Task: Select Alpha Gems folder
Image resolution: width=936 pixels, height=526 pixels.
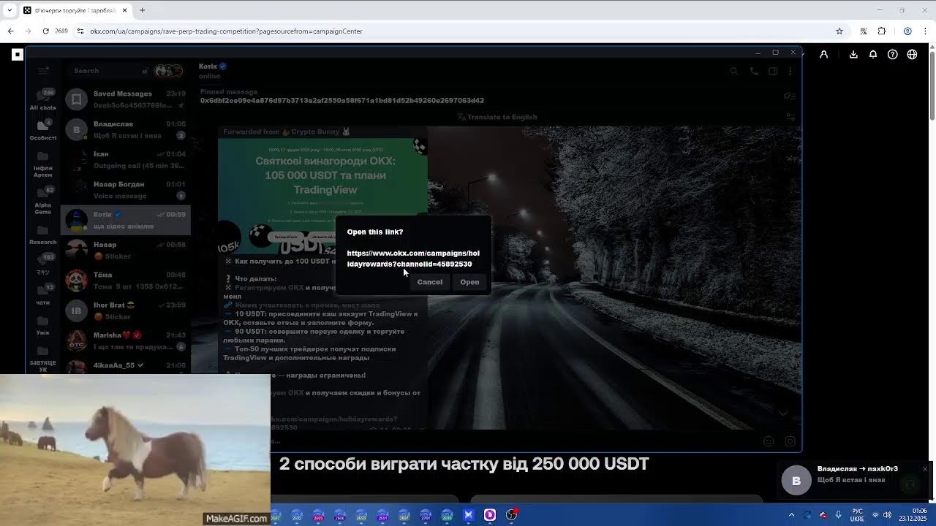Action: (43, 201)
